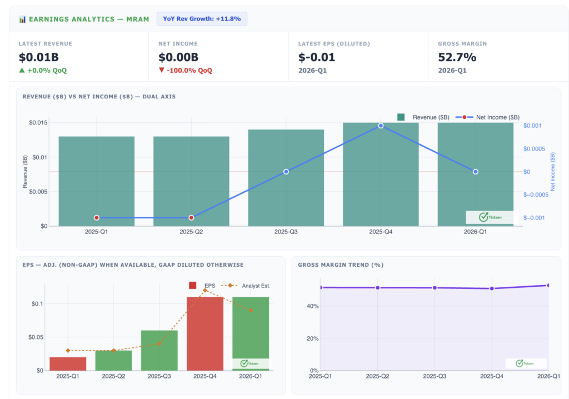Click the Latest EPS $-0.01 value
This screenshot has height=399, width=569.
point(317,57)
